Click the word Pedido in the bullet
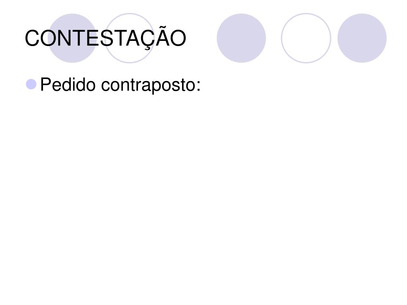Viewport: 407px width, 305px height. tap(68, 85)
